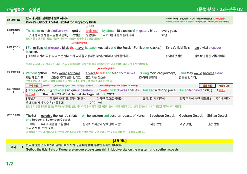Click the side label 한국의 4대 갯벌
247x174 pixels.
click(14, 115)
